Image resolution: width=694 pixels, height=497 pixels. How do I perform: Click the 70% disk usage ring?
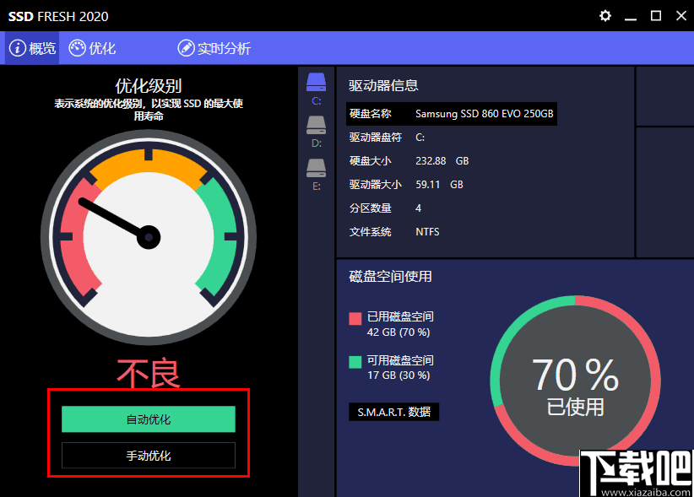573,381
